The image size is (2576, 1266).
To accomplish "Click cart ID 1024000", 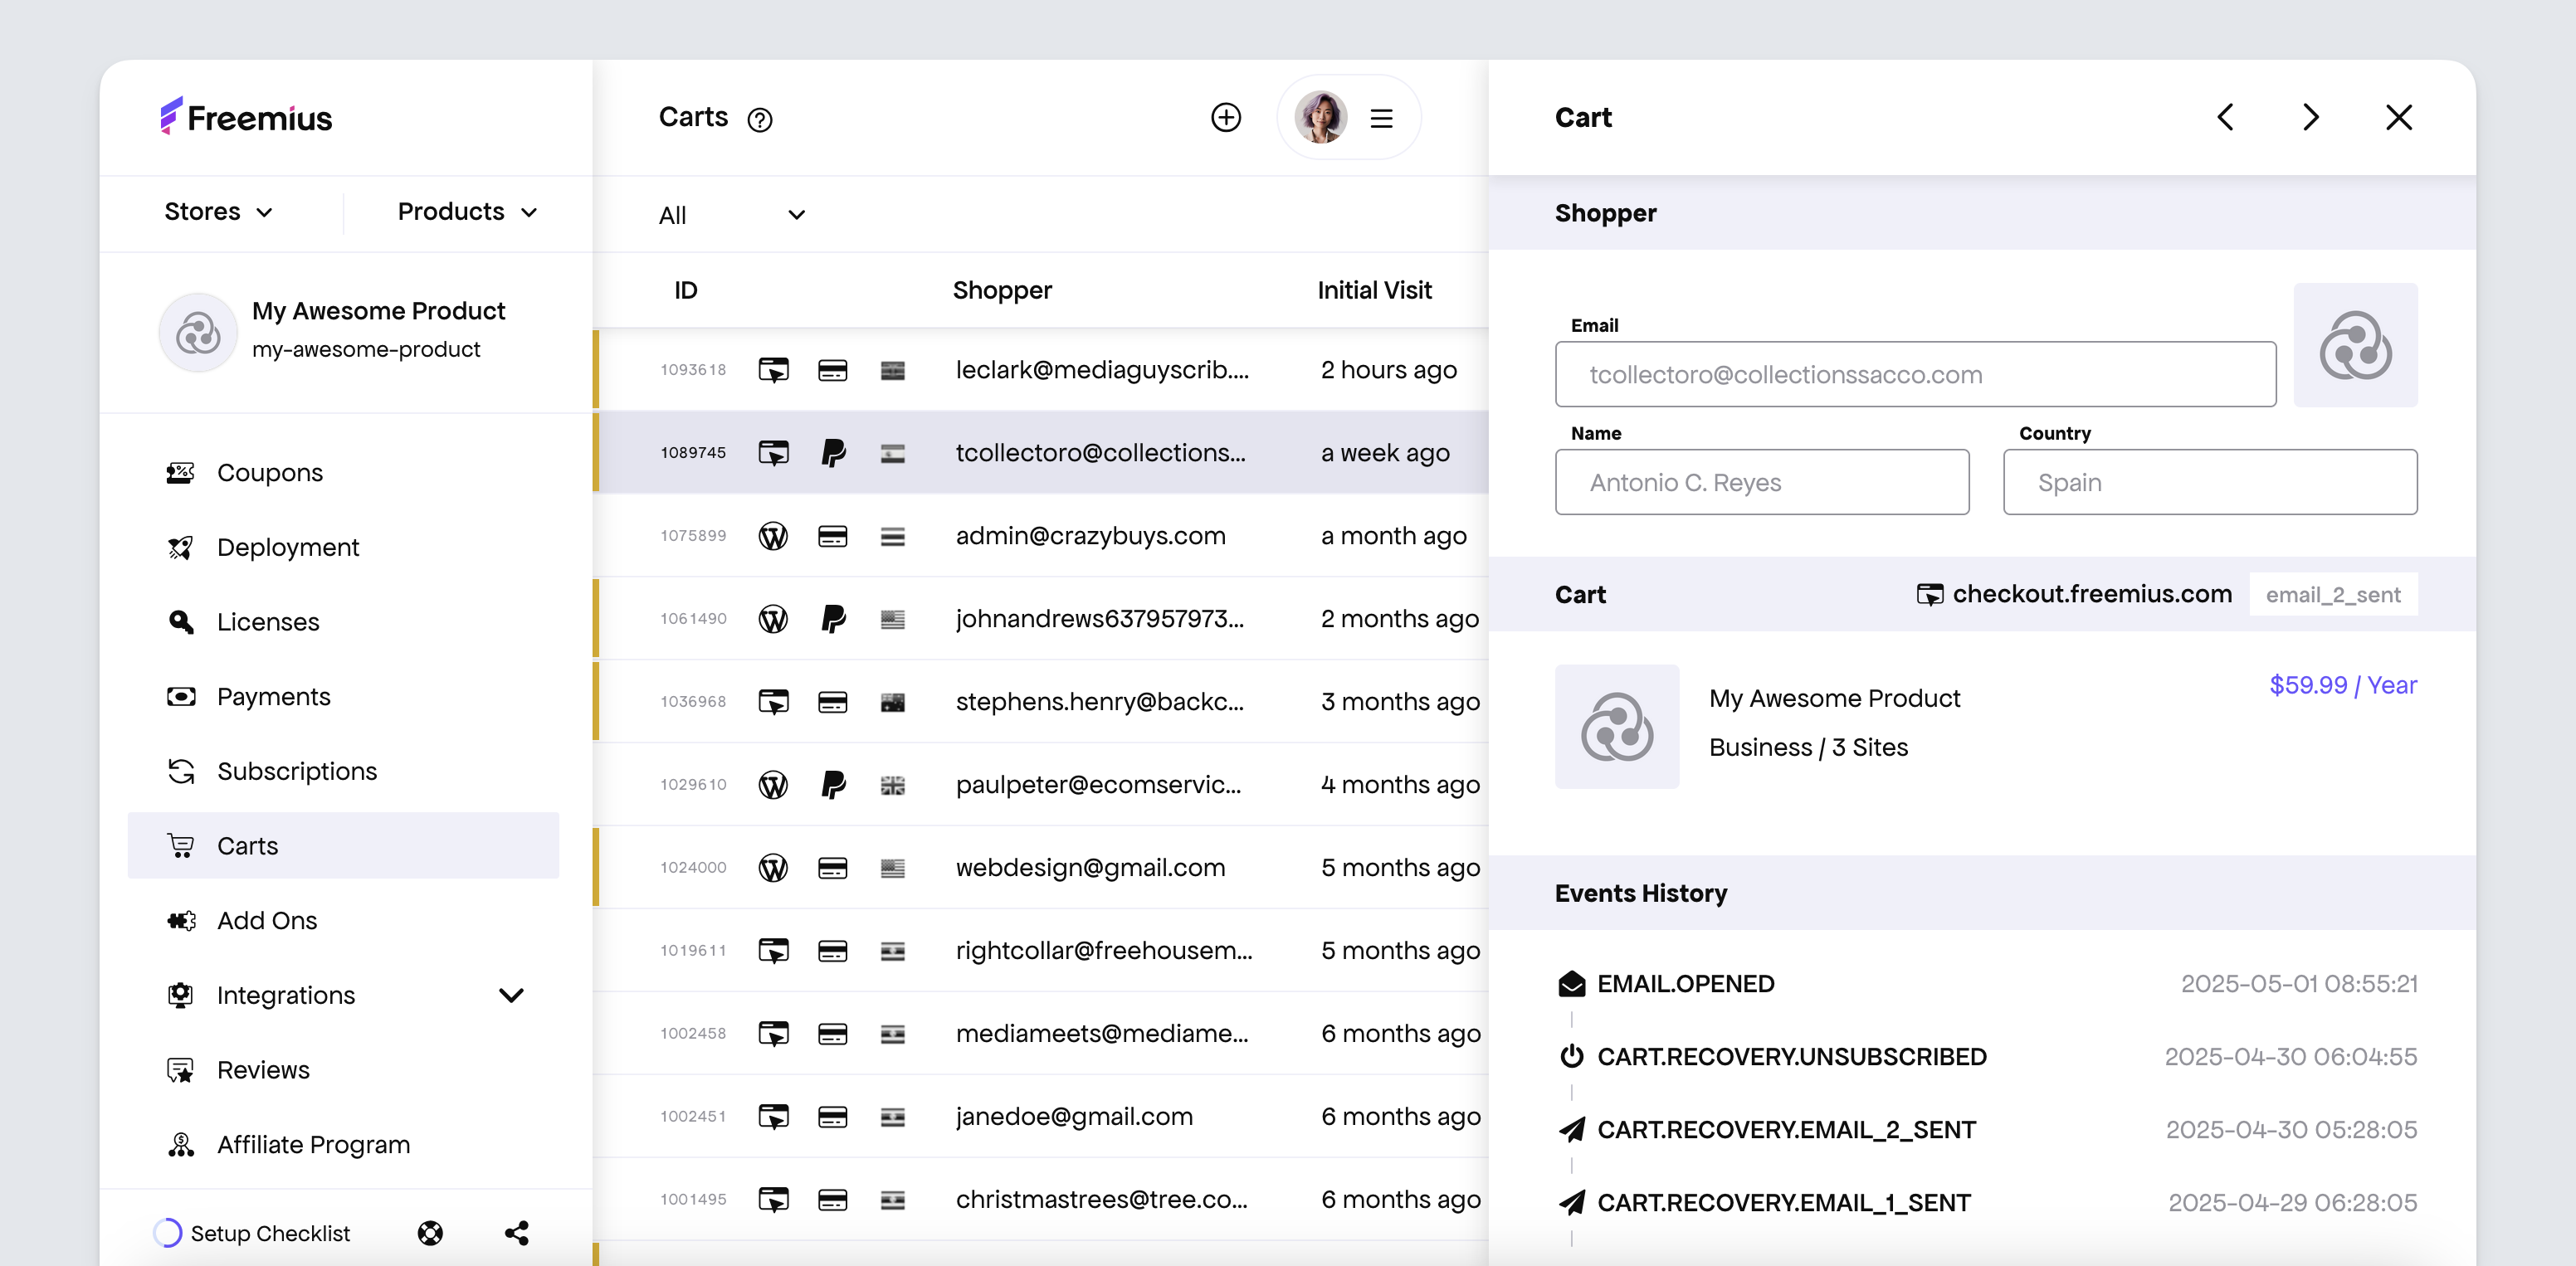I will (x=693, y=868).
